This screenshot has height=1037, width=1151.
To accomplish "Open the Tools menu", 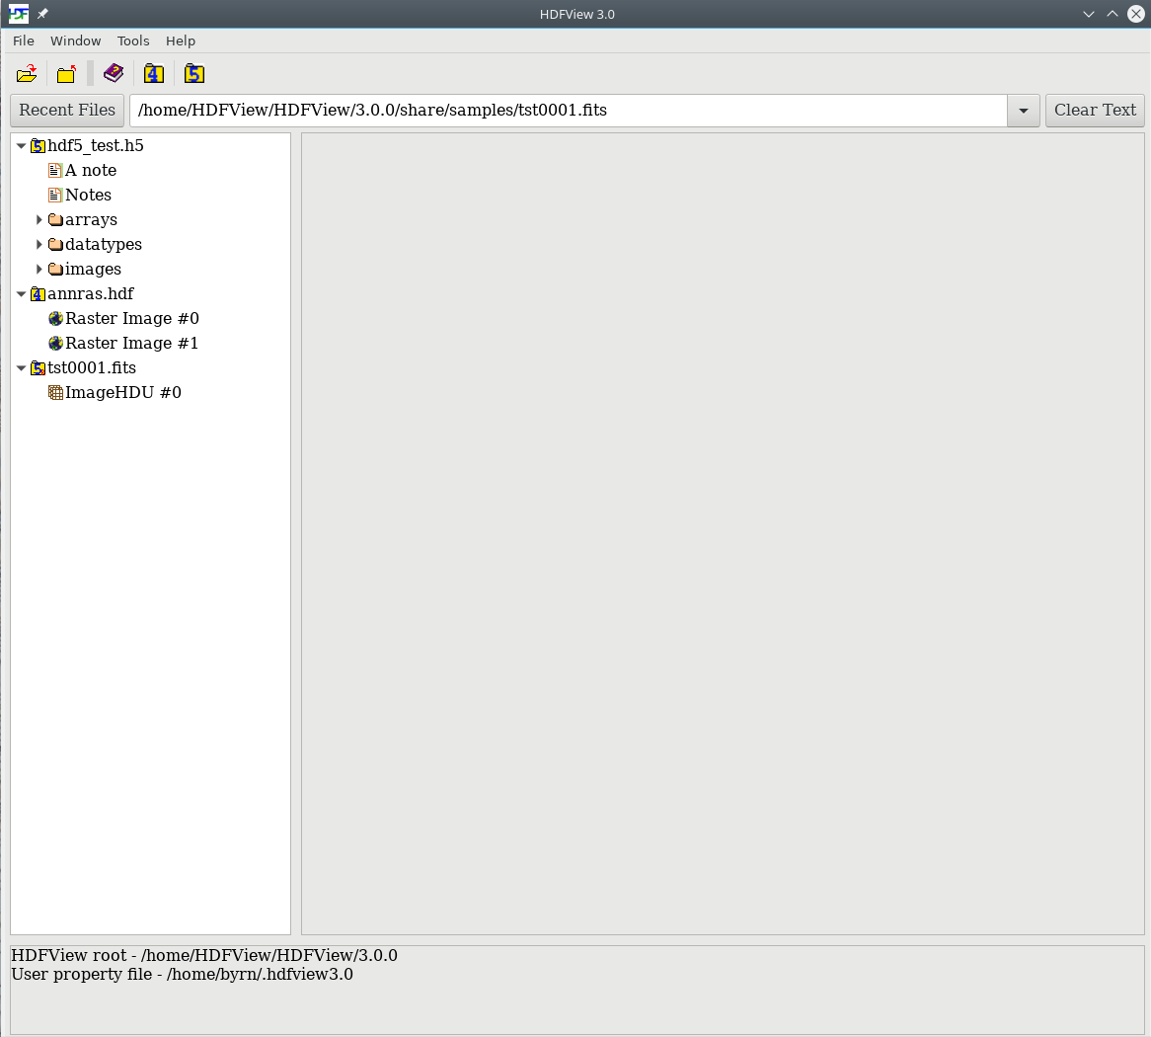I will coord(133,41).
